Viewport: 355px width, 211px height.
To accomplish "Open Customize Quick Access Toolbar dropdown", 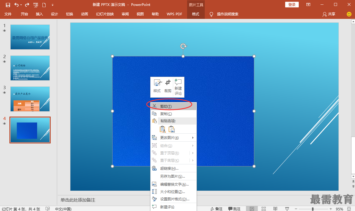I will click(52, 5).
